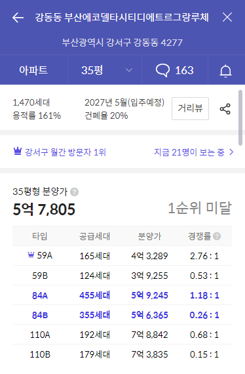
Task: Click the 3억 9,255 price cell
Action: (x=149, y=276)
